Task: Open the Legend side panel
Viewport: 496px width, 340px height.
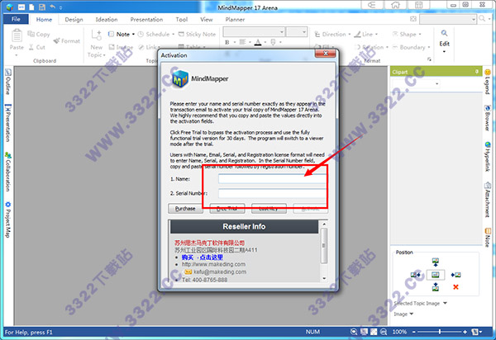Action: point(488,82)
